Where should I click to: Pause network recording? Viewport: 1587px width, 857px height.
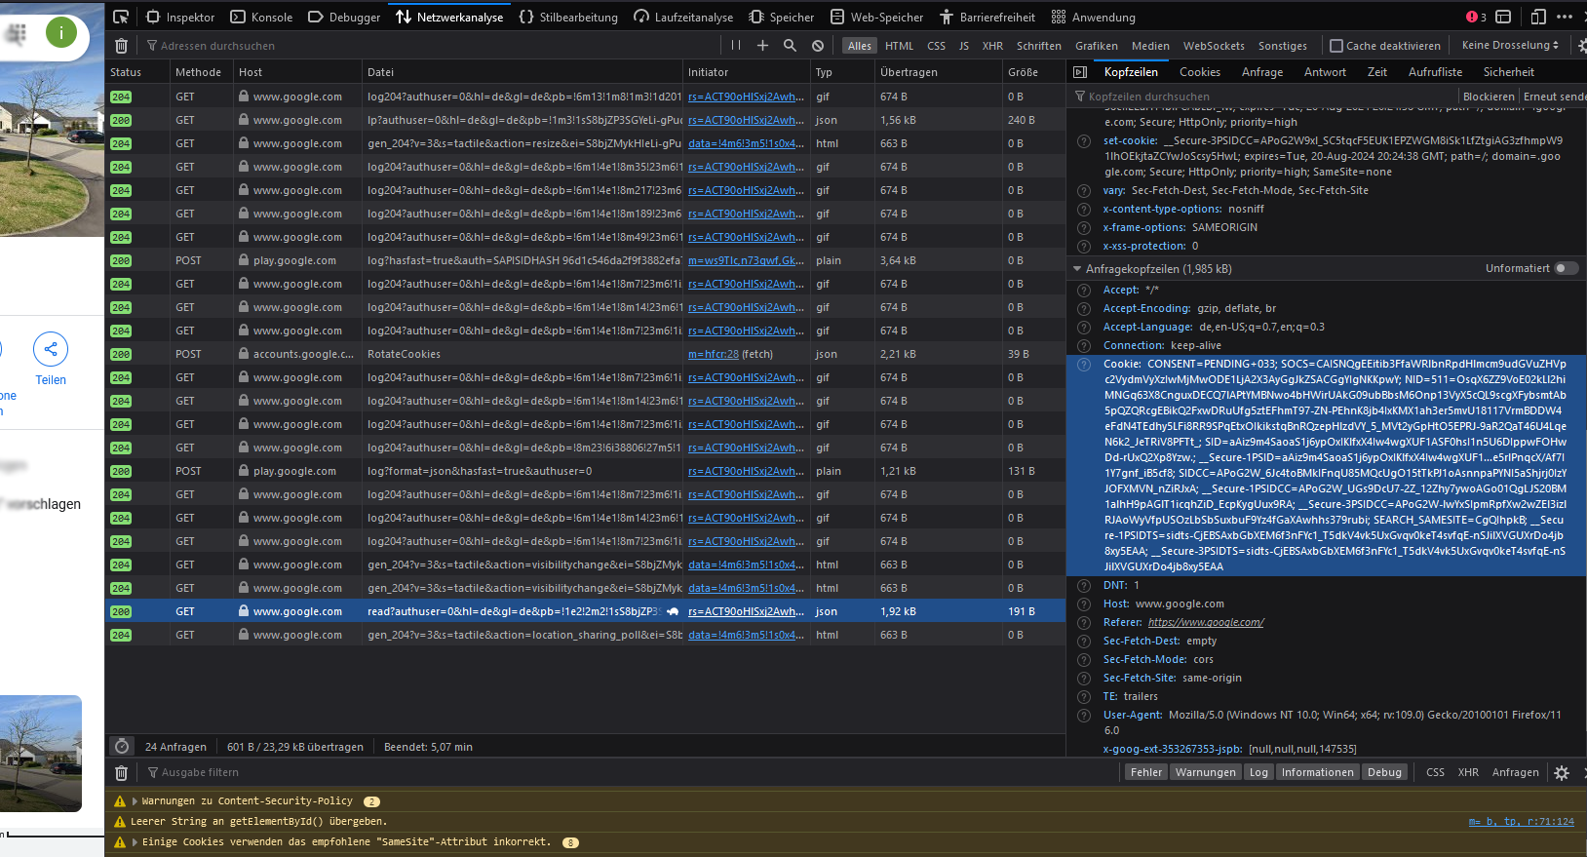(736, 46)
